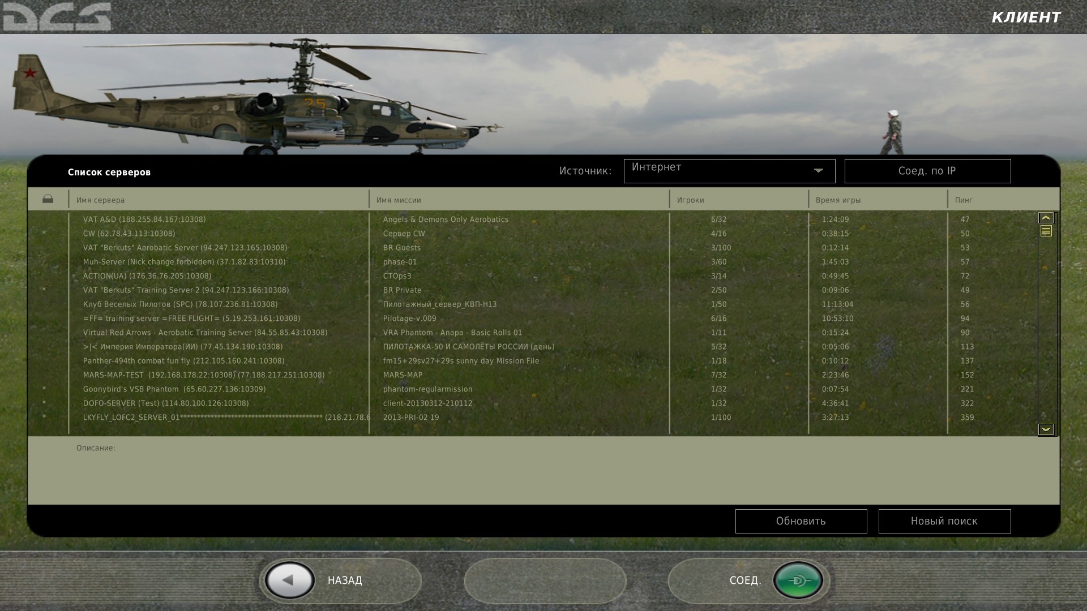Click the Список серверов panel title
The image size is (1087, 611).
[109, 172]
